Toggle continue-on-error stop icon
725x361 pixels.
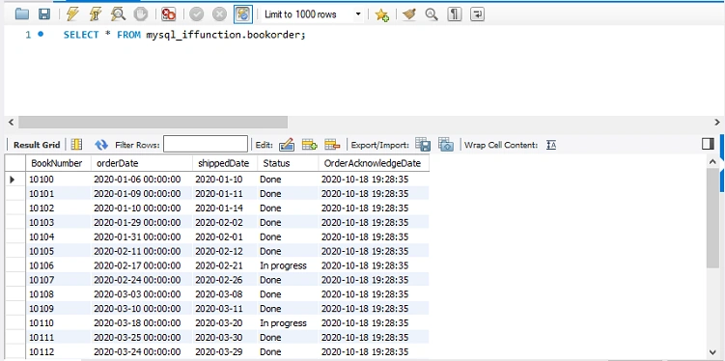click(x=168, y=14)
